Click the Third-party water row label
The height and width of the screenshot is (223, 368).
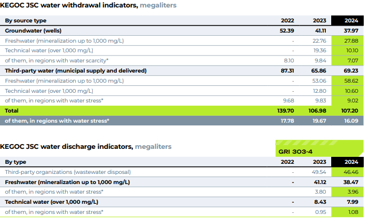coord(75,70)
